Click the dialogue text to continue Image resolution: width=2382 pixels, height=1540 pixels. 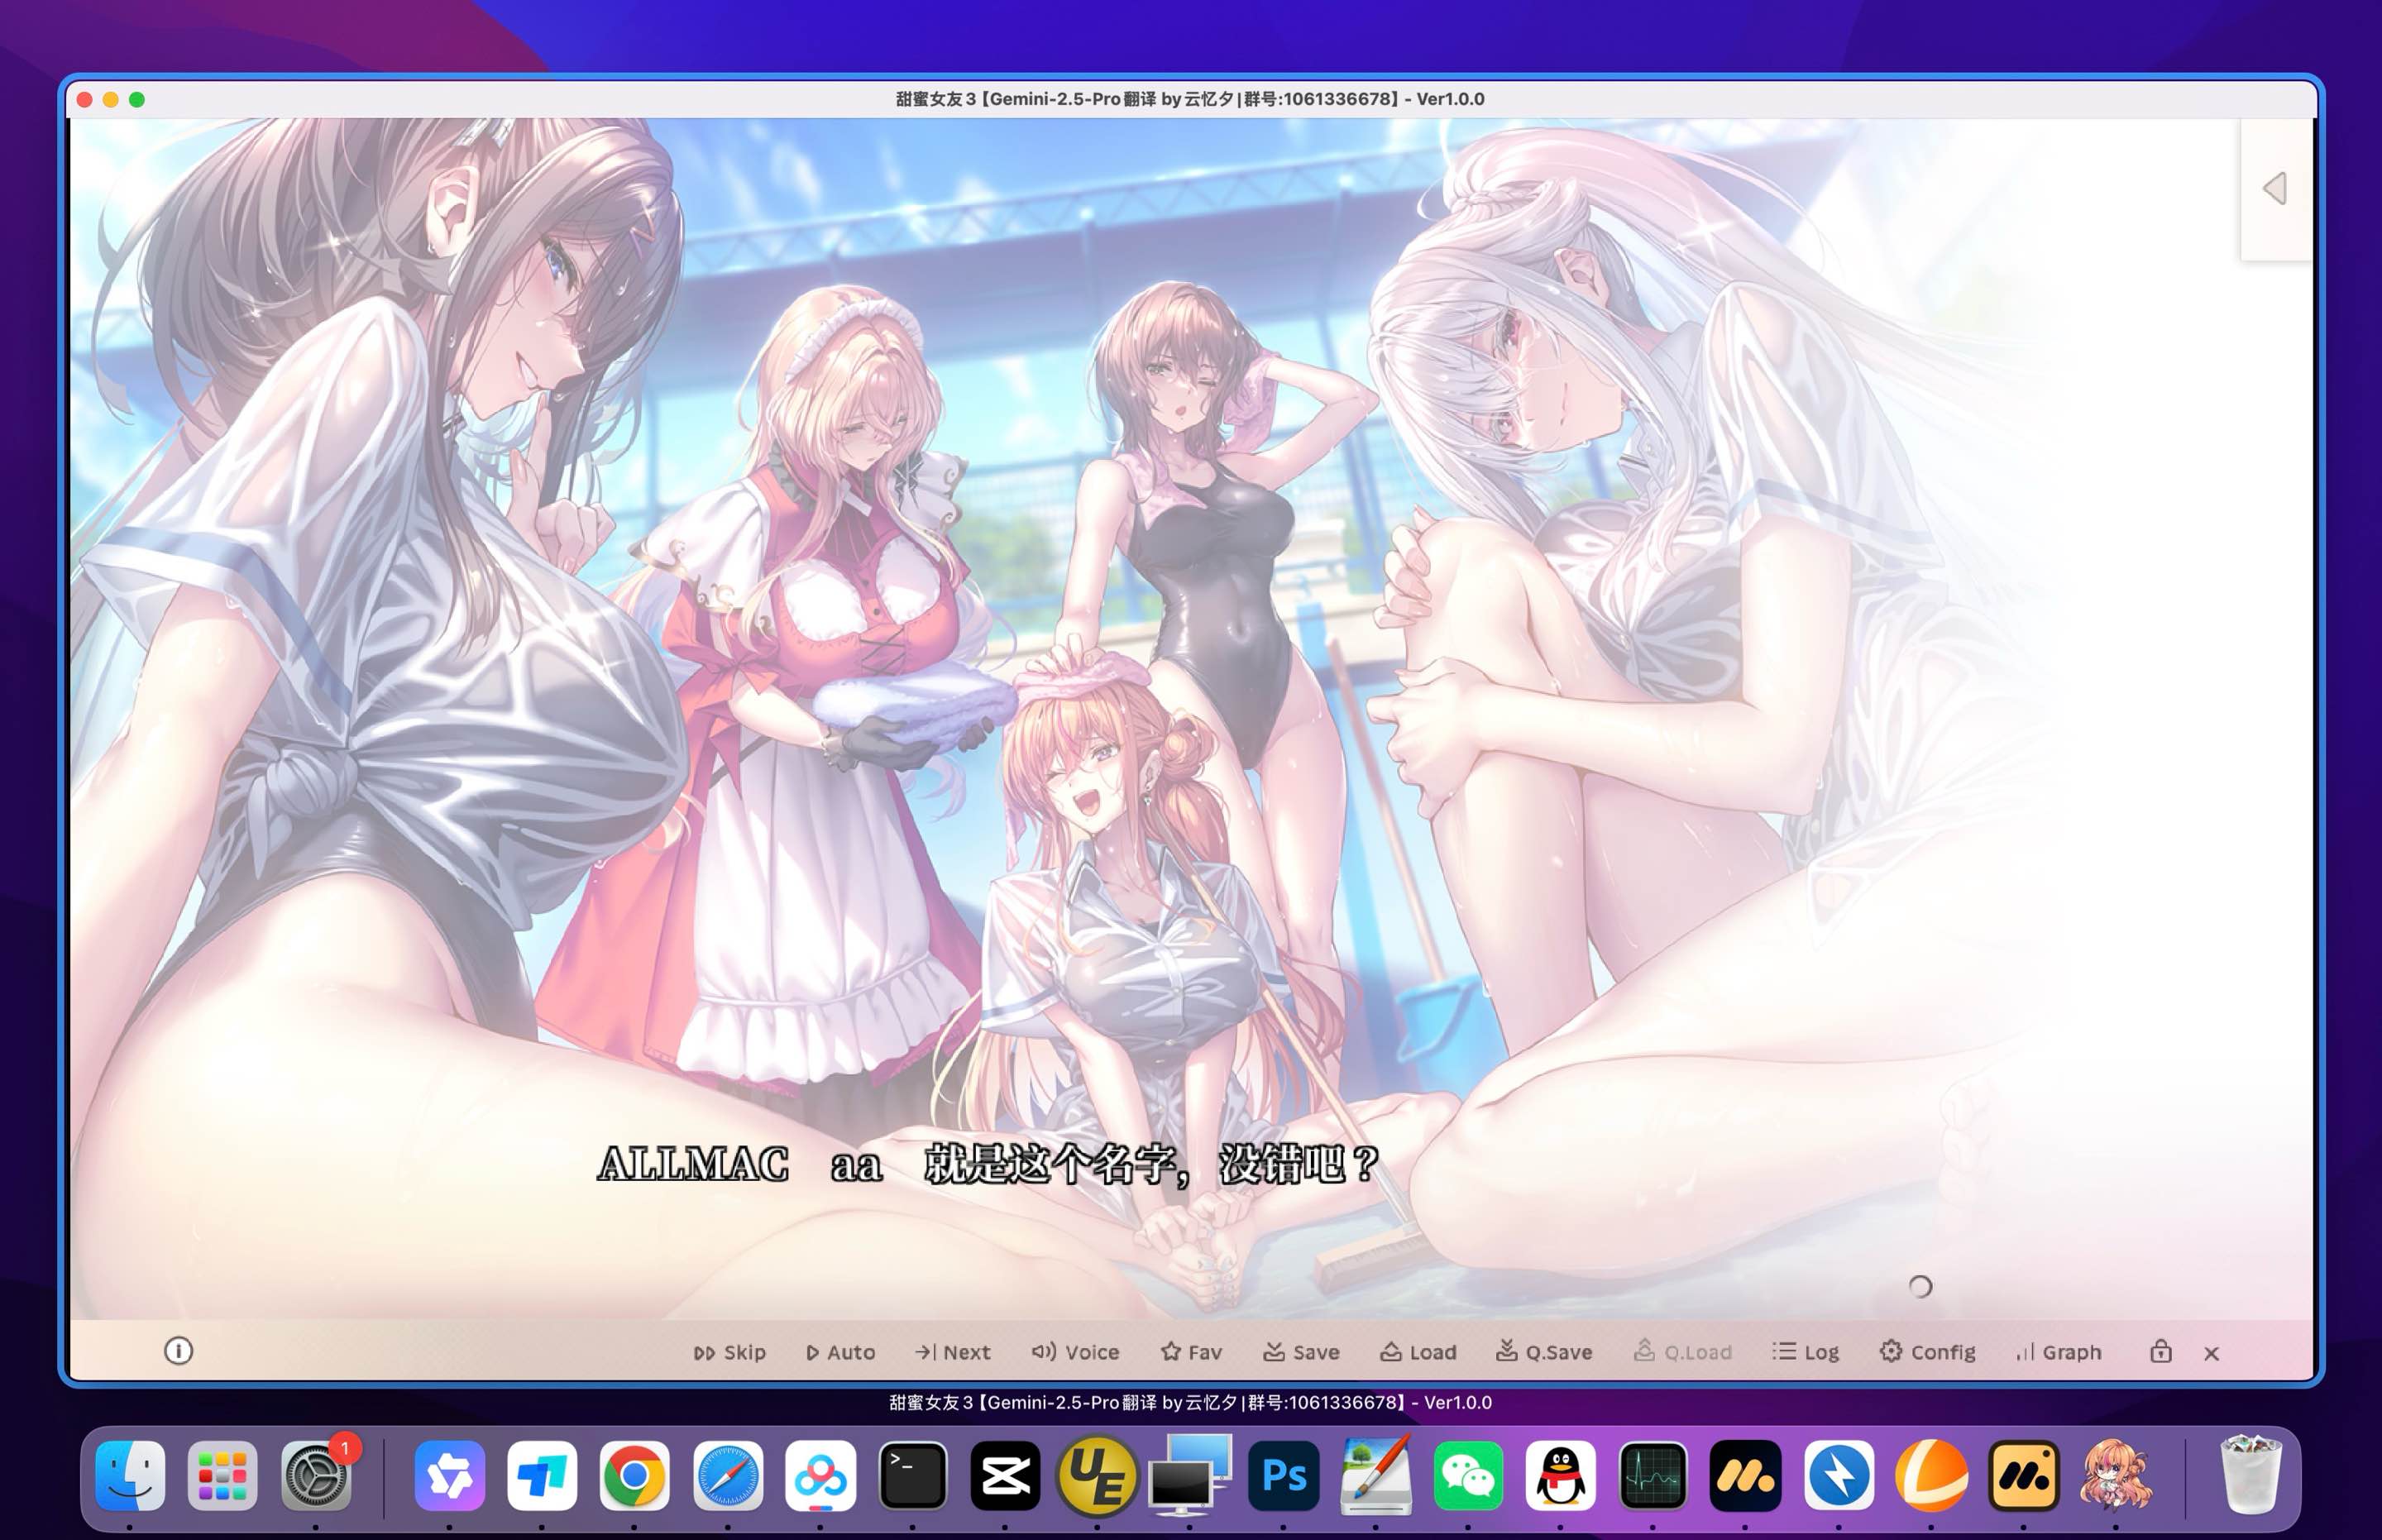point(990,1164)
